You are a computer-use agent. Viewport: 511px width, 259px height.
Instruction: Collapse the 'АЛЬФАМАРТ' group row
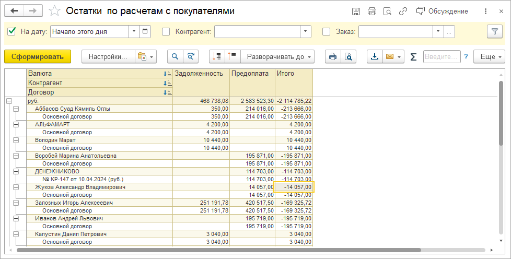tap(16, 125)
